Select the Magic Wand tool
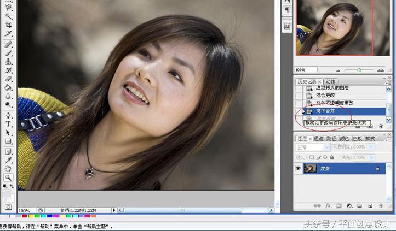 (x=9, y=15)
